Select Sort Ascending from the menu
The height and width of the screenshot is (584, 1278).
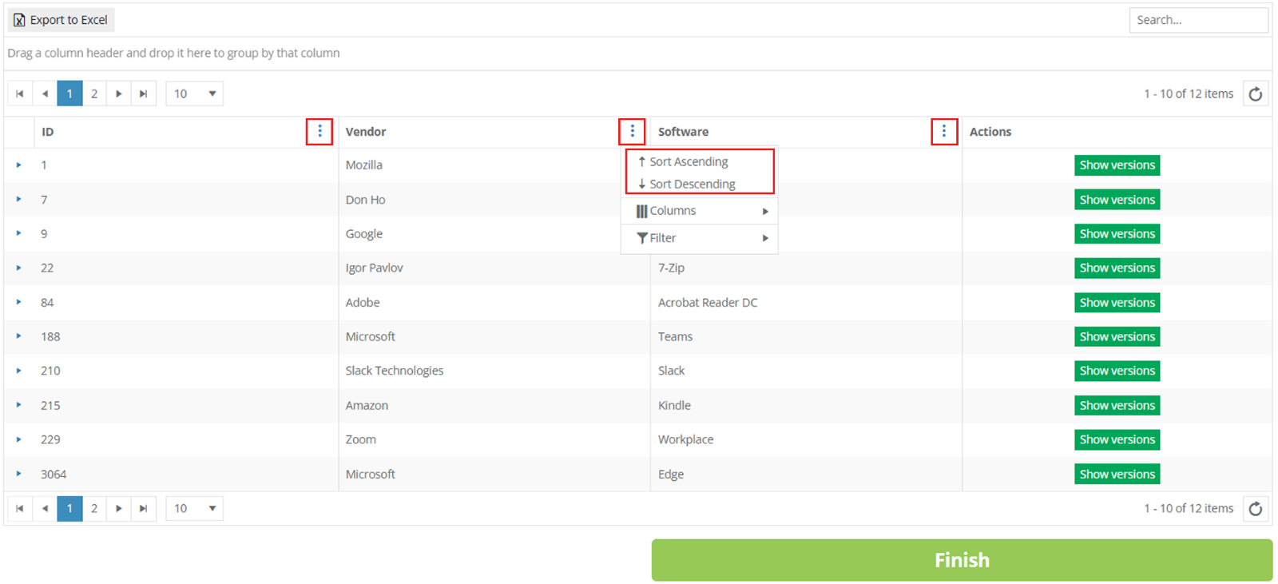(689, 161)
